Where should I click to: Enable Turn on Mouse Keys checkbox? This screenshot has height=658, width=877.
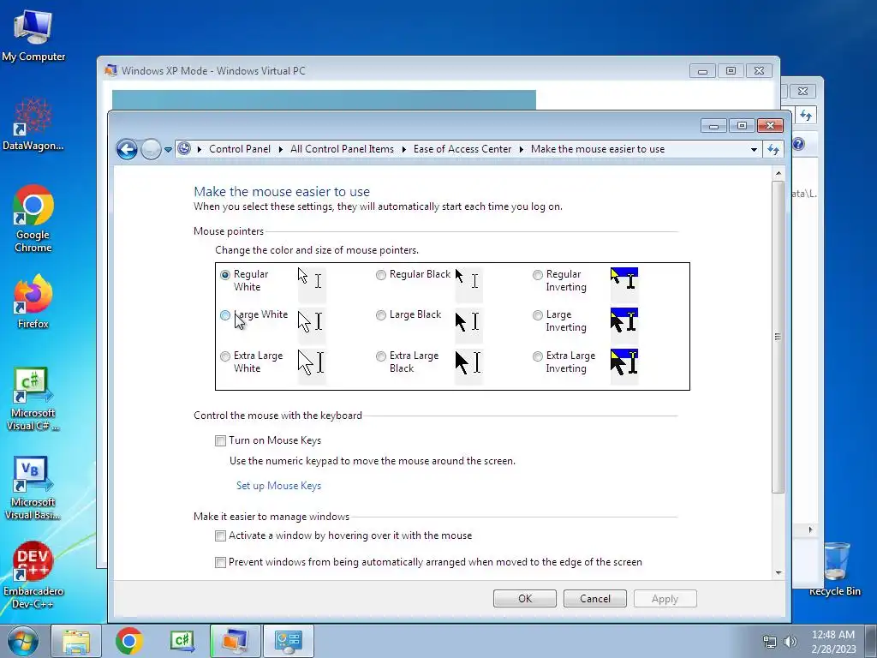220,441
